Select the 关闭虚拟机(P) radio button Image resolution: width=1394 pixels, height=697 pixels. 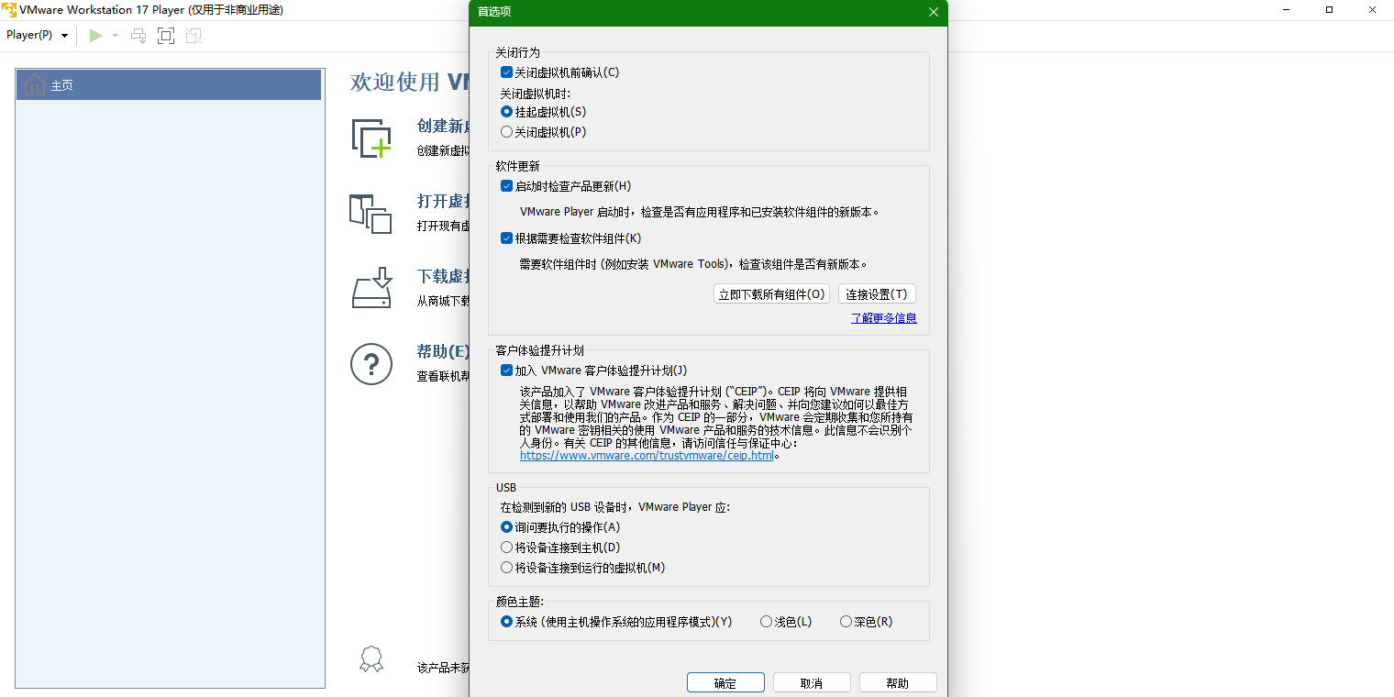pyautogui.click(x=506, y=132)
